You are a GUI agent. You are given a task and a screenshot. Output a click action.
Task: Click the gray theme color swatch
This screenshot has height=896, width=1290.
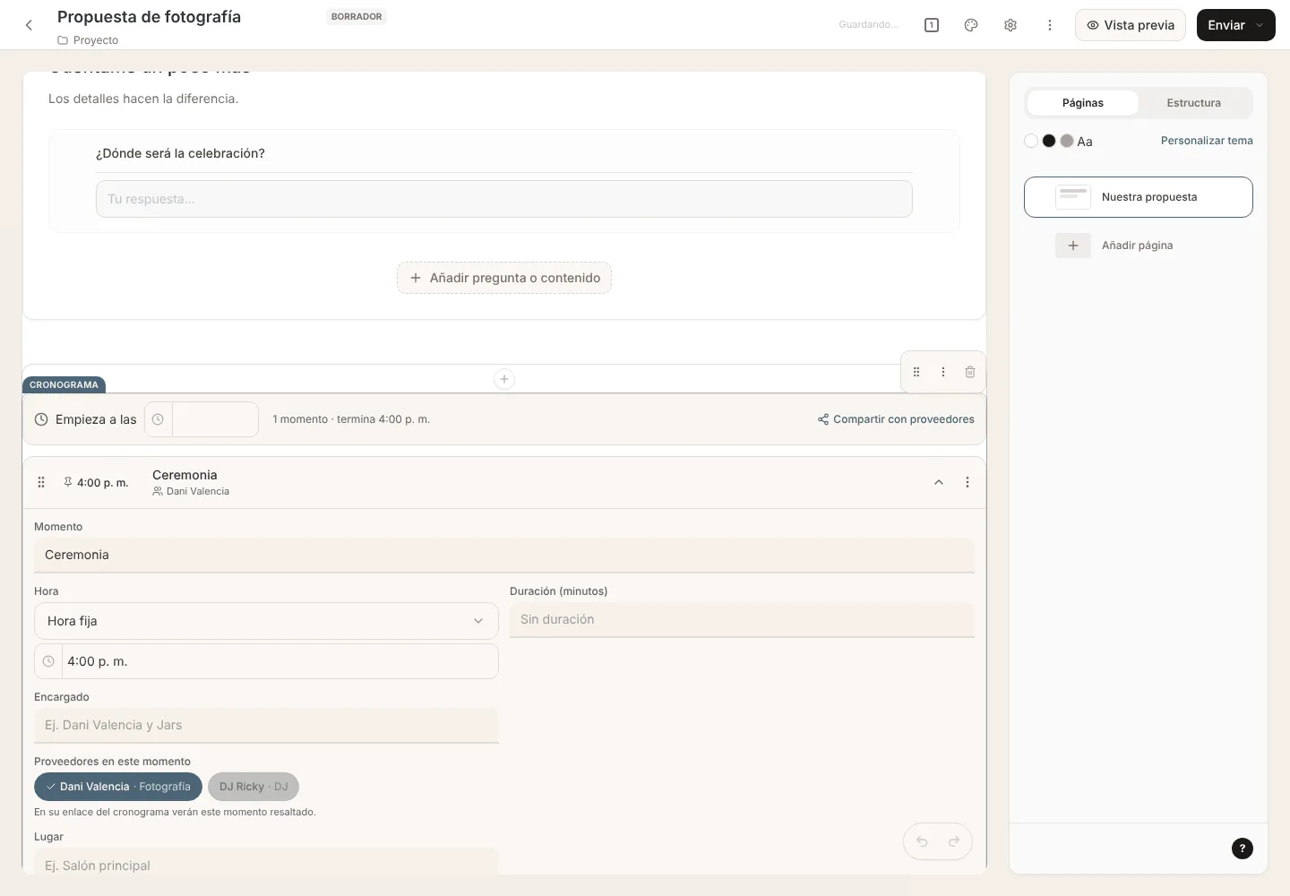(1067, 141)
